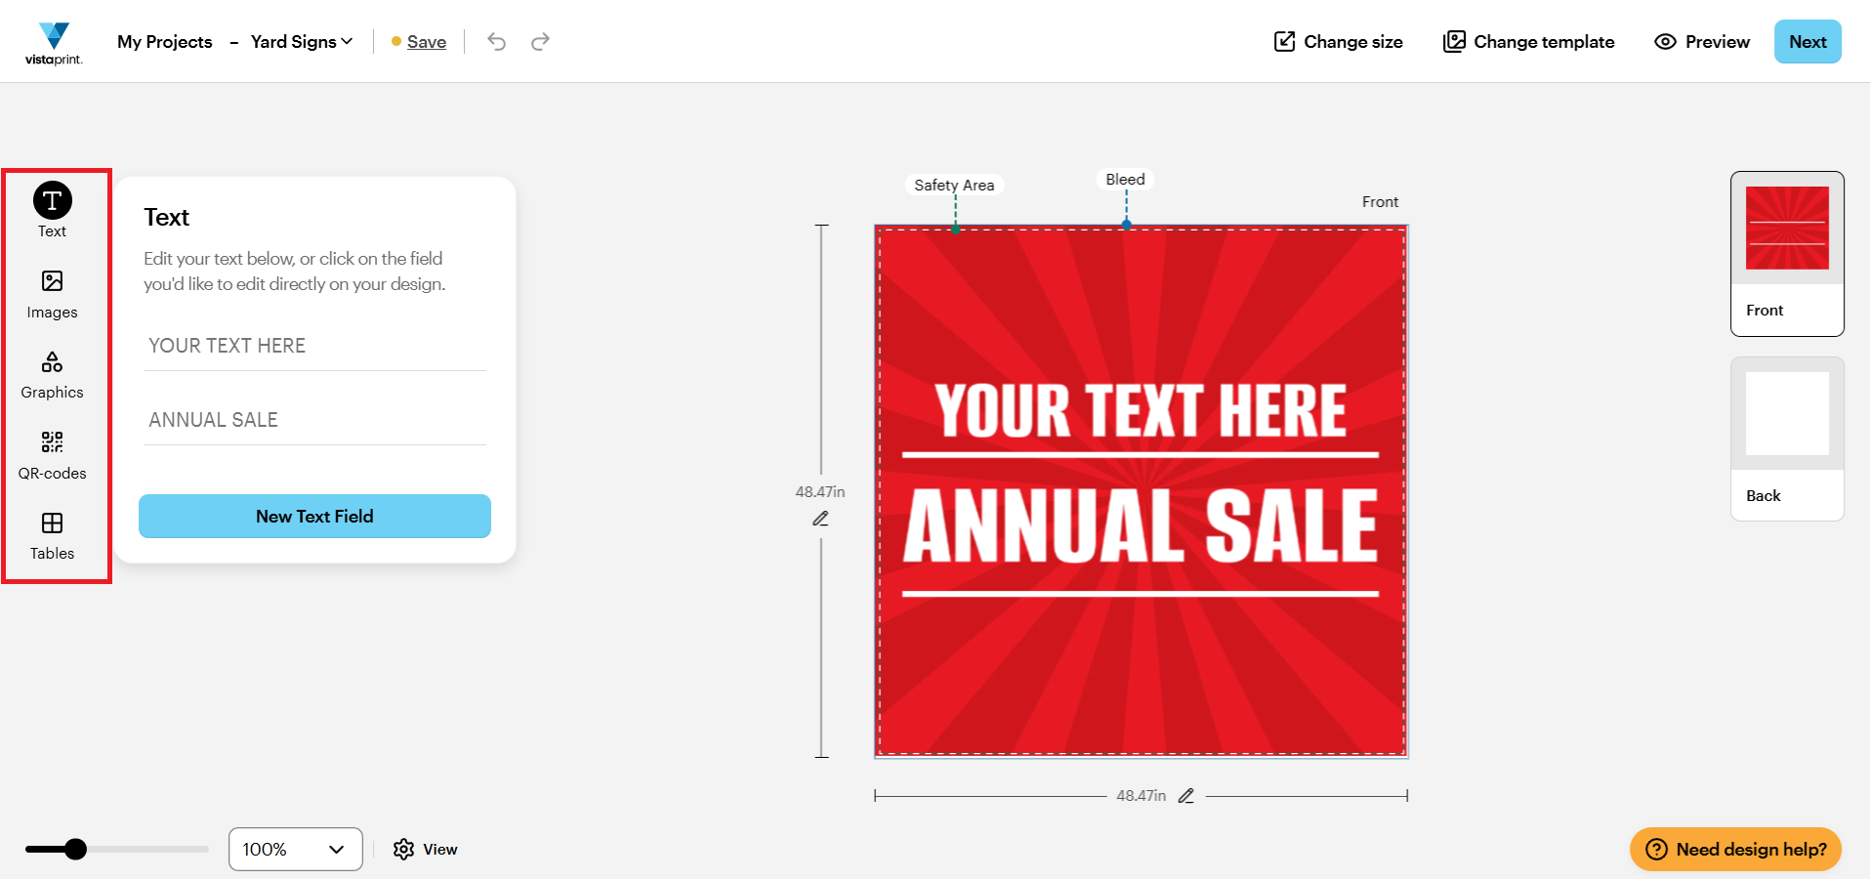The height and width of the screenshot is (879, 1870).
Task: Add a New Text Field
Action: pos(314,516)
